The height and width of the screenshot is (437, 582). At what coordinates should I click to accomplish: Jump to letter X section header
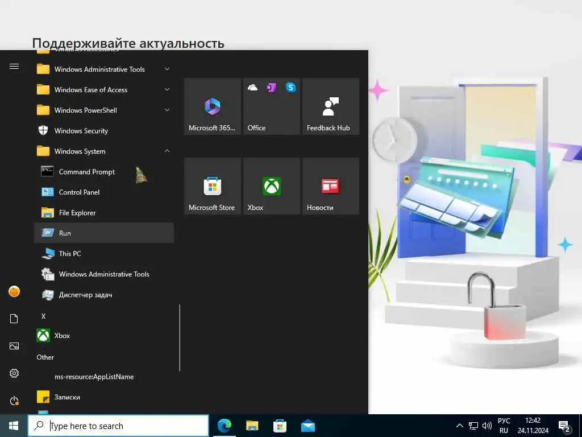click(x=43, y=316)
